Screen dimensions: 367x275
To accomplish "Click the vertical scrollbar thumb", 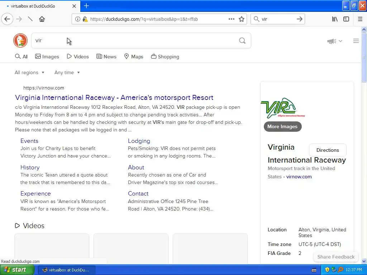I will tap(364, 57).
